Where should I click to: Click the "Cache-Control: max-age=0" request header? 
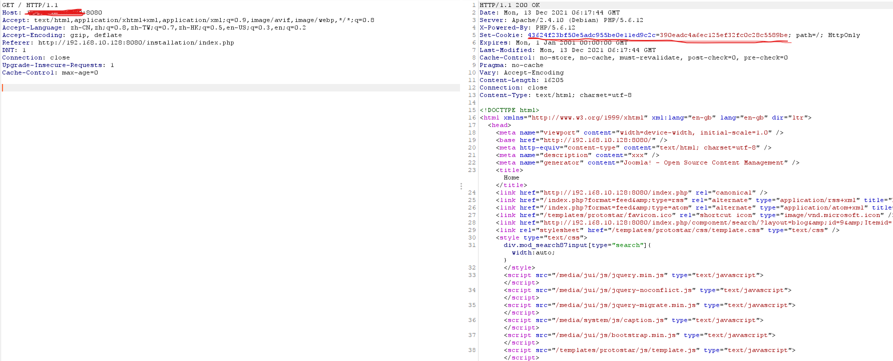tap(50, 72)
